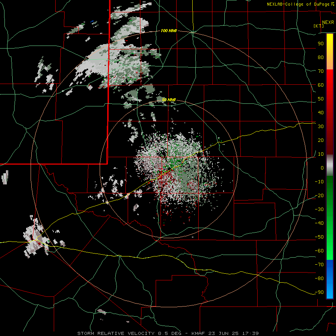Click the "NEXR" label above the color scale

pos(328,22)
